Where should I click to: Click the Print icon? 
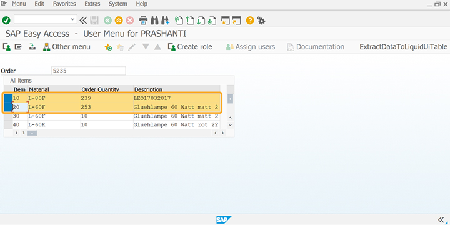(143, 21)
